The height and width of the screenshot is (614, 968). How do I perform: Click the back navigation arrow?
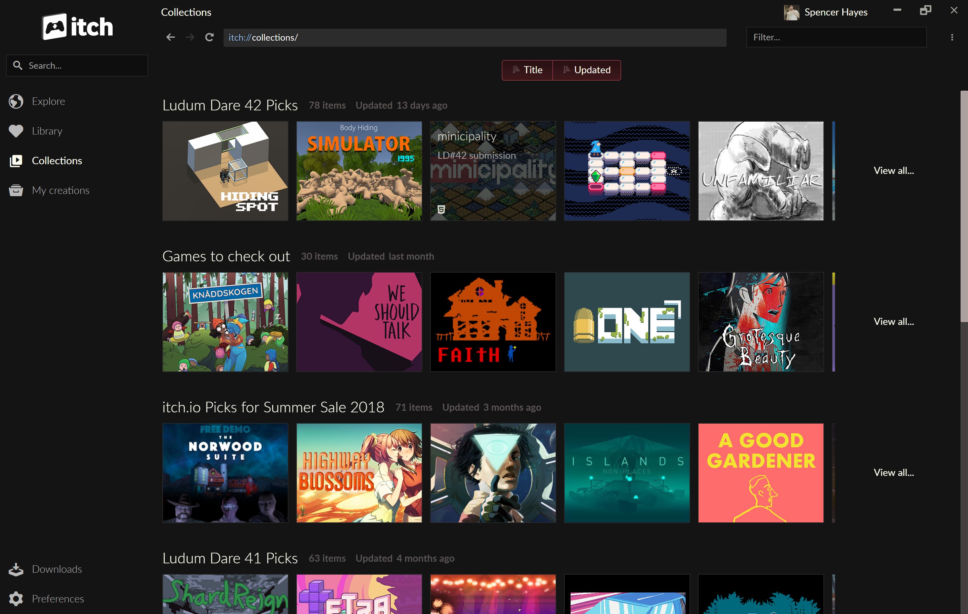169,37
